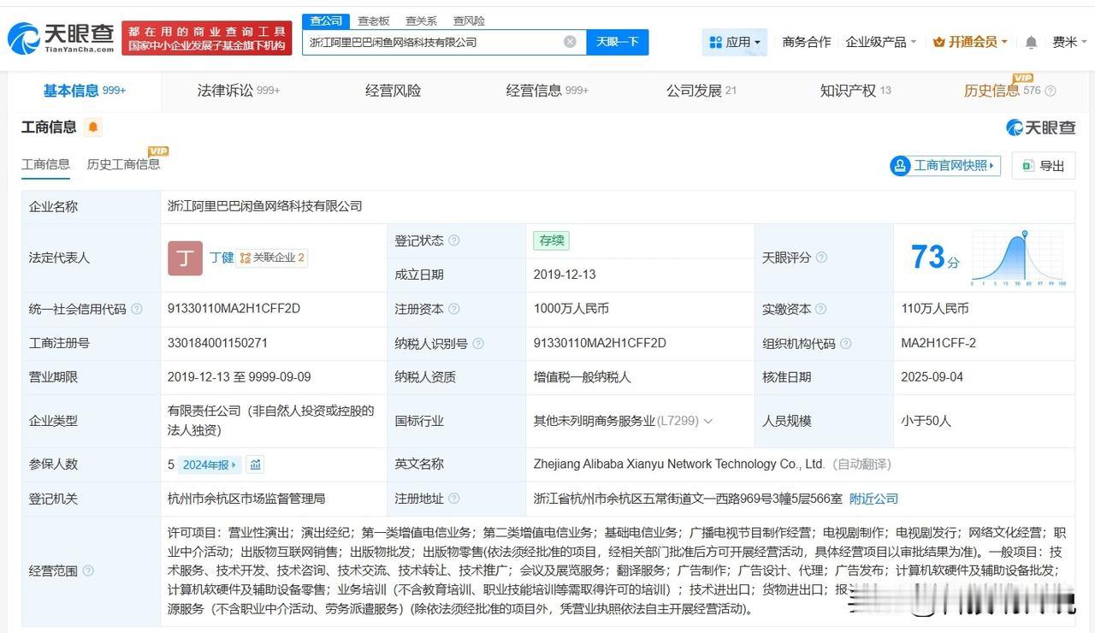Click help icon next to 天眼评分
This screenshot has width=1095, height=633.
pyautogui.click(x=822, y=257)
